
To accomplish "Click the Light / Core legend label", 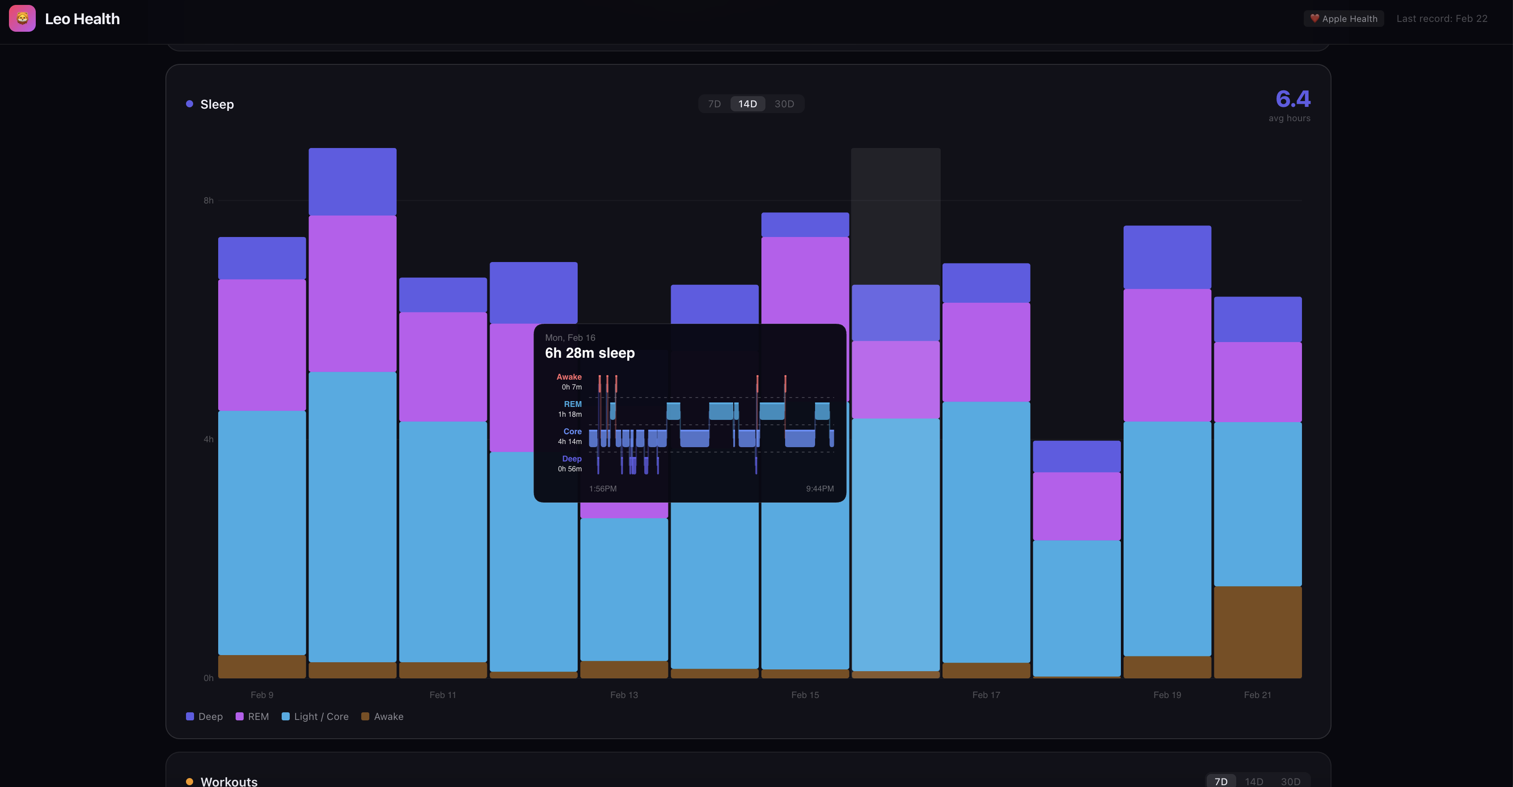I will [321, 716].
